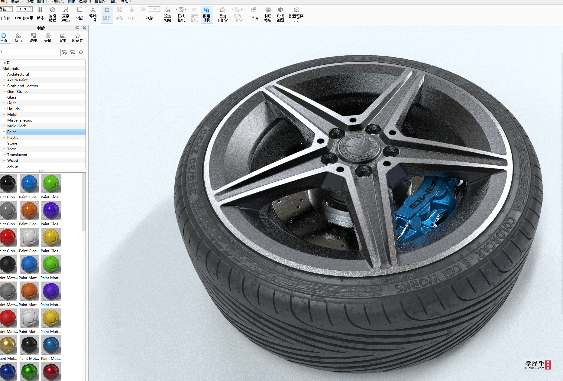
Task: Expand the Mold-Tech folder
Action: 4,126
